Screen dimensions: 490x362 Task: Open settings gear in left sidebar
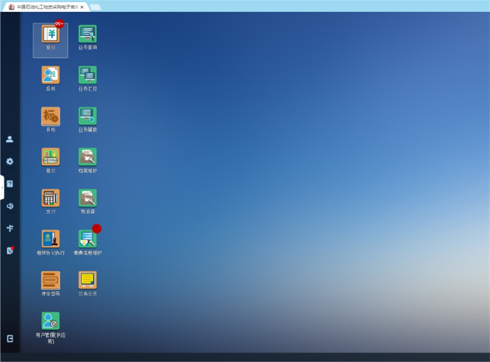click(9, 161)
